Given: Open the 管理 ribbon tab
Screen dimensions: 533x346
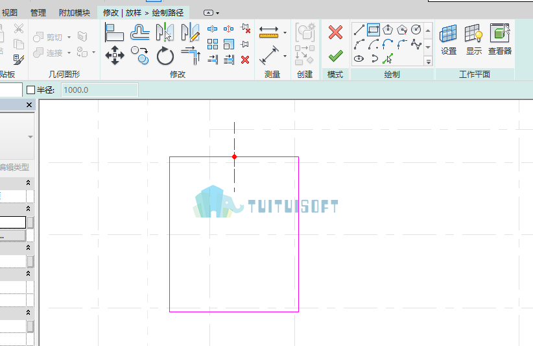Looking at the screenshot, I should coord(38,13).
